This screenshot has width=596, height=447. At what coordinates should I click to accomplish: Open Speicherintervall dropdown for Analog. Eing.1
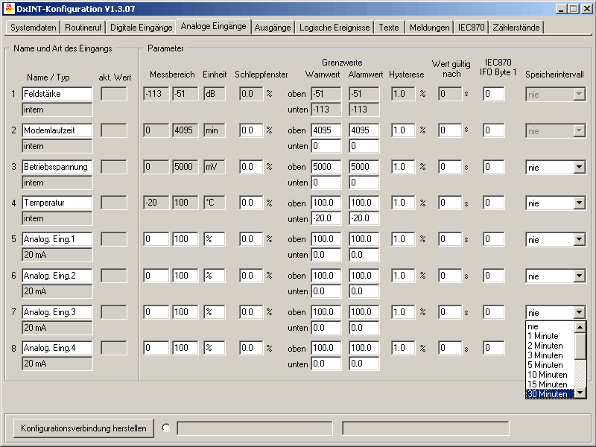click(579, 240)
